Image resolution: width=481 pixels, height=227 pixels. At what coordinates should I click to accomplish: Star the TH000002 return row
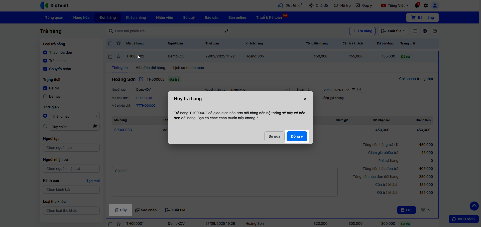coord(118,56)
